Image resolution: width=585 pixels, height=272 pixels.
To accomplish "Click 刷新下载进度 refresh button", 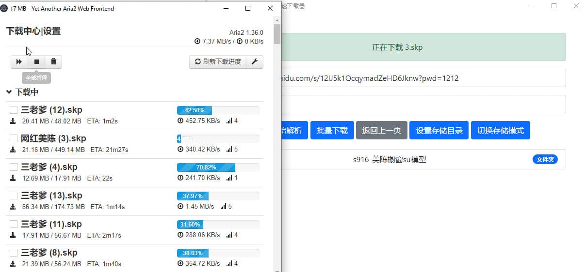I will point(218,62).
